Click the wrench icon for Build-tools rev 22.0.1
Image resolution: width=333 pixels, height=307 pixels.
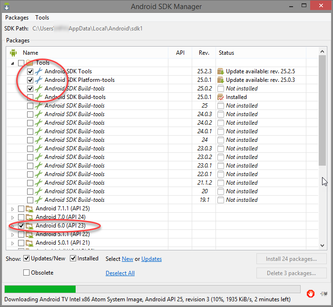(39, 174)
